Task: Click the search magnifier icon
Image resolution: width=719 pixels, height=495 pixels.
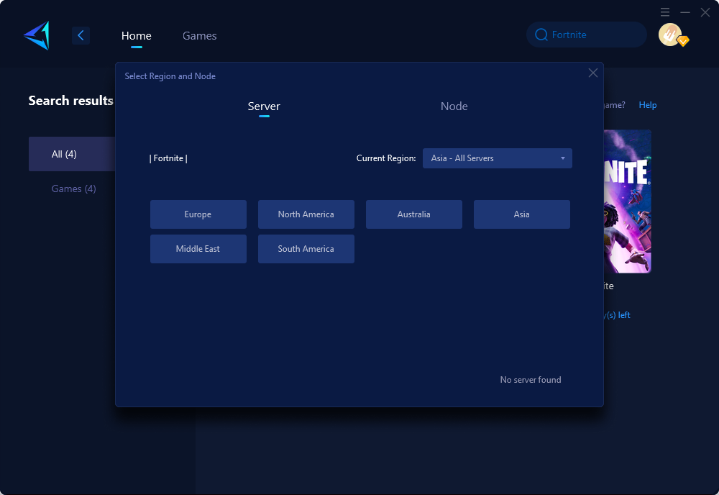Action: 541,35
